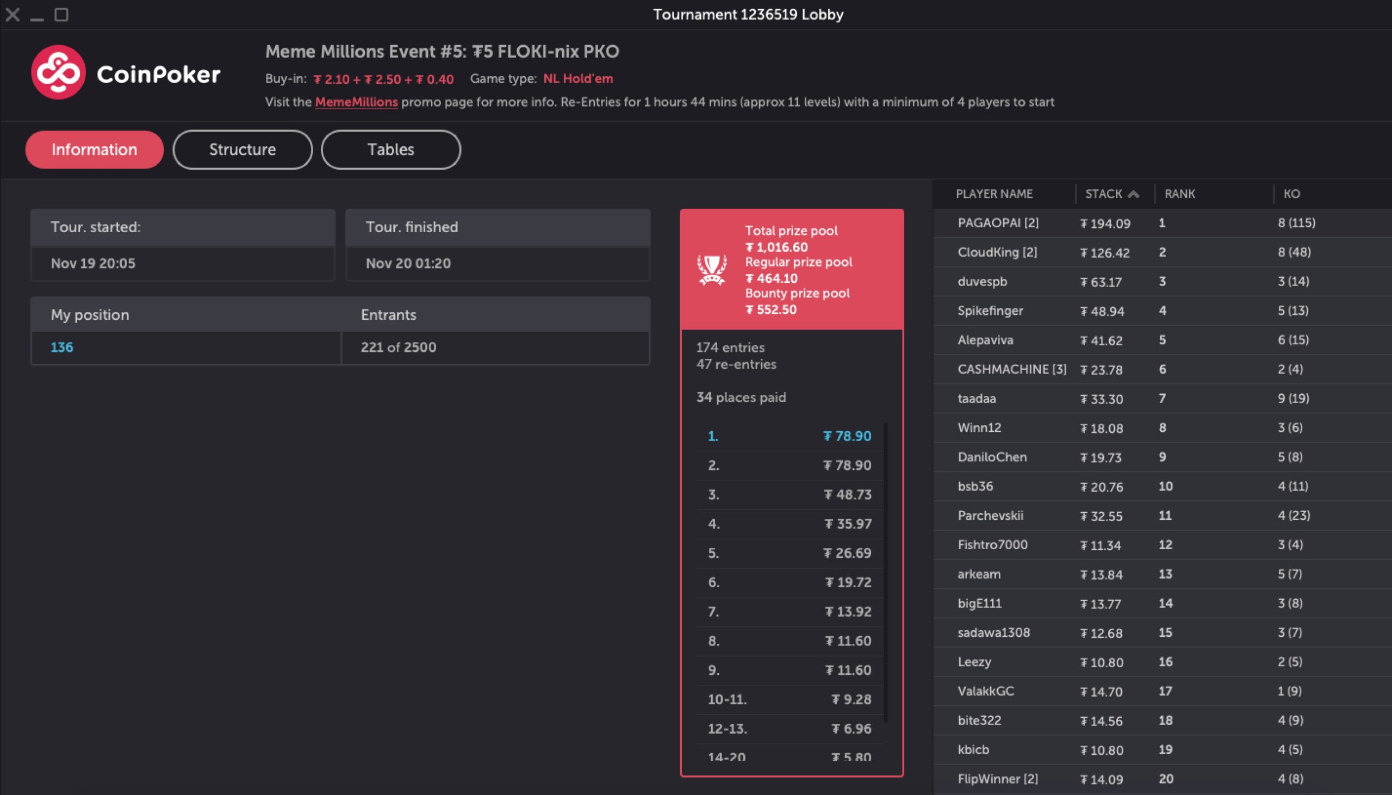Select player FlipWinner [2] row
This screenshot has height=795, width=1392.
click(997, 779)
